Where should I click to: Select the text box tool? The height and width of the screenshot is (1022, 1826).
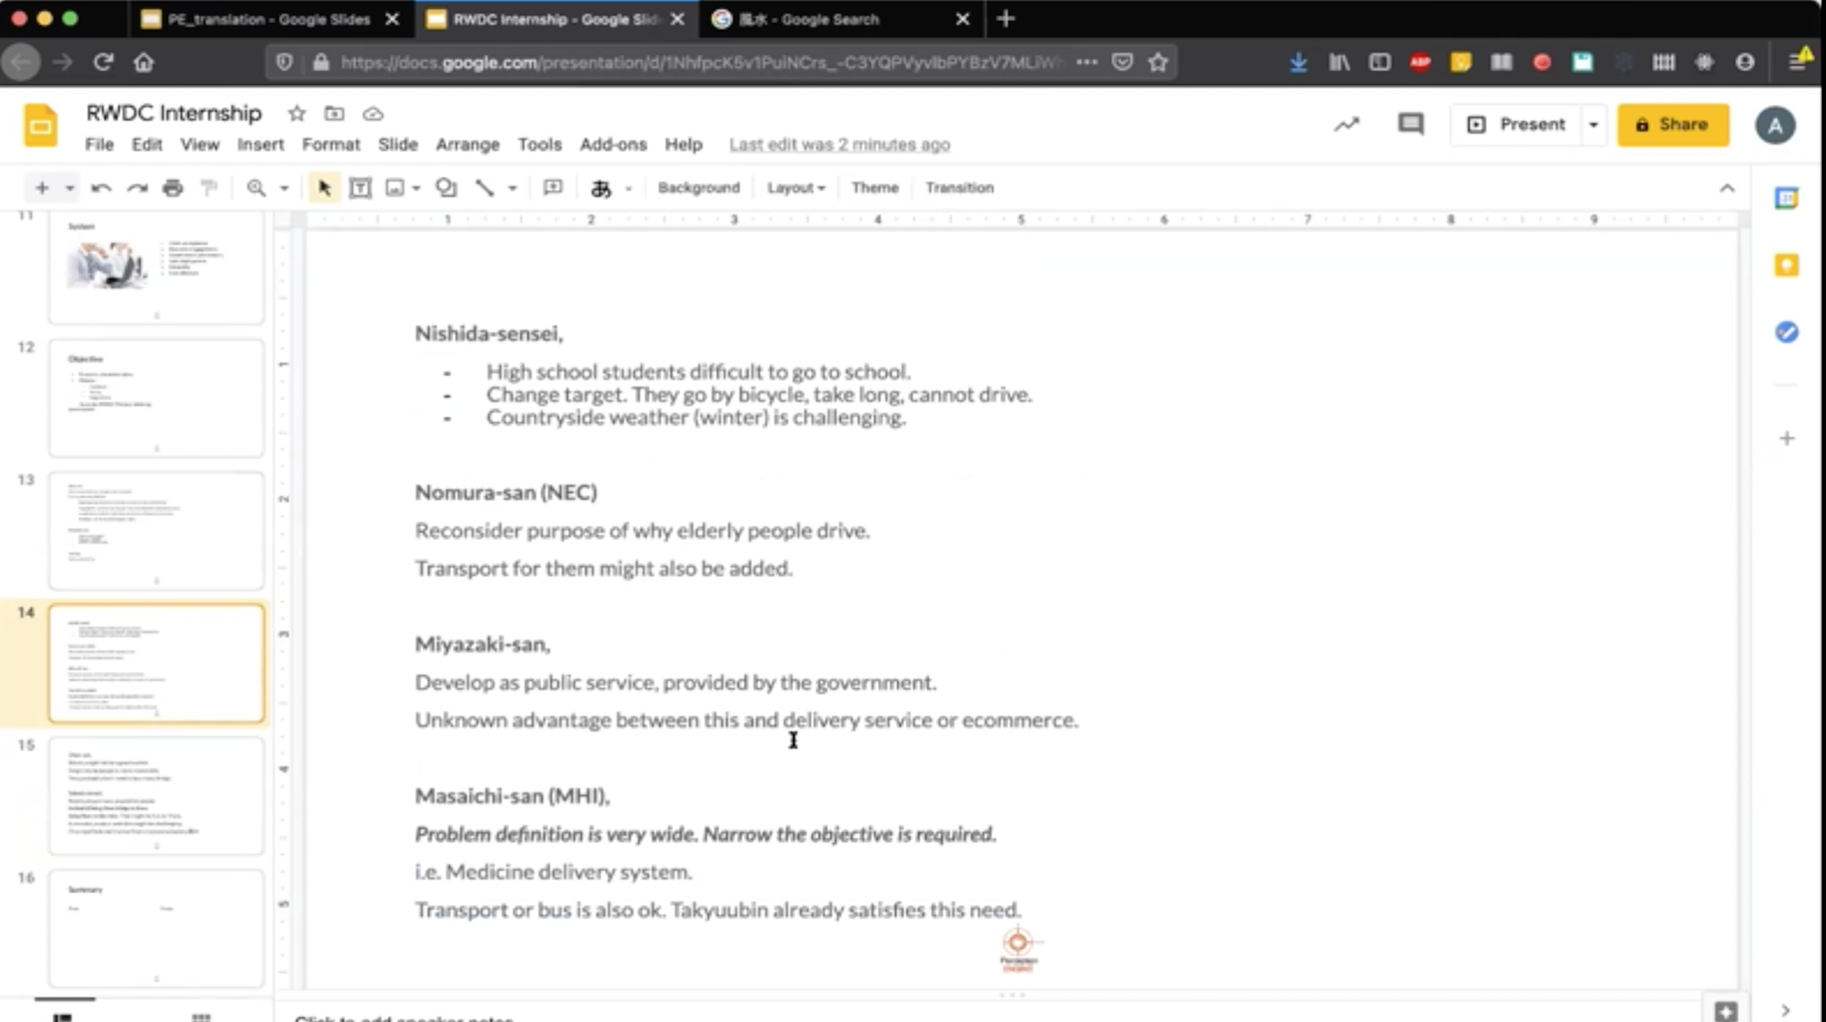pos(360,188)
